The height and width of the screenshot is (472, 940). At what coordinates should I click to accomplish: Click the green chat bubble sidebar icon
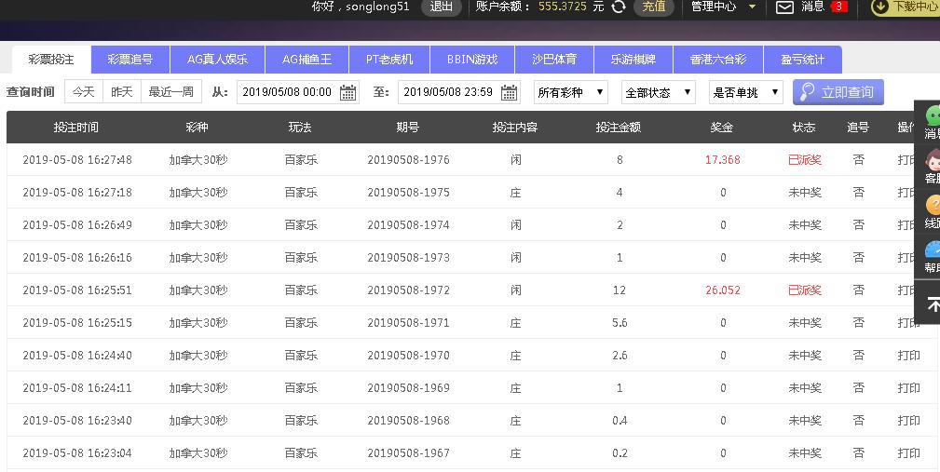[x=932, y=116]
